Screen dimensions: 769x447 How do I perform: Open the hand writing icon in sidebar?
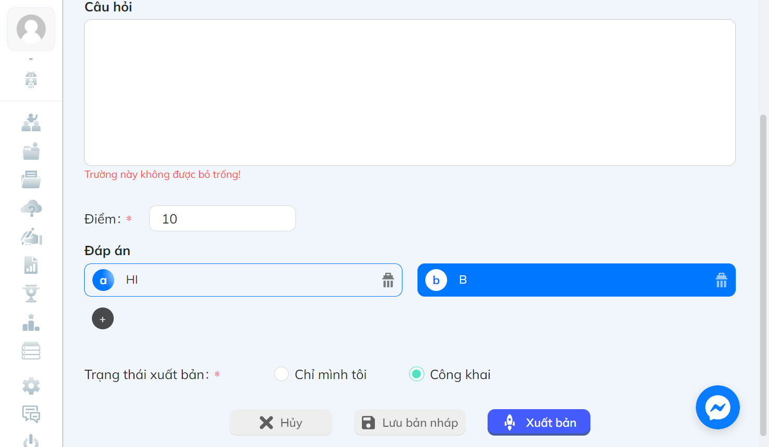(31, 236)
